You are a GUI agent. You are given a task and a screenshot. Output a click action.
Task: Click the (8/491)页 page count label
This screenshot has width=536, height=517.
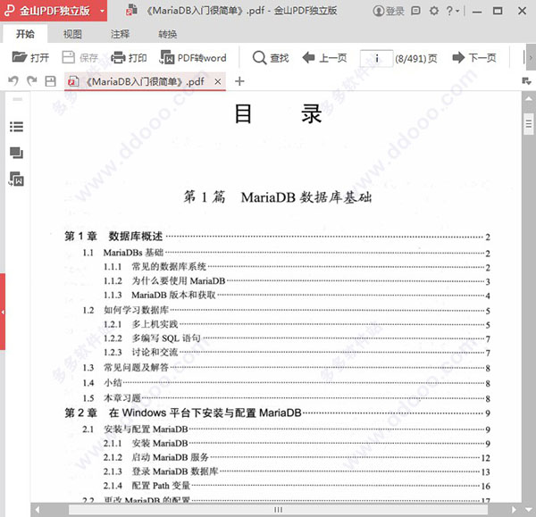pyautogui.click(x=416, y=58)
